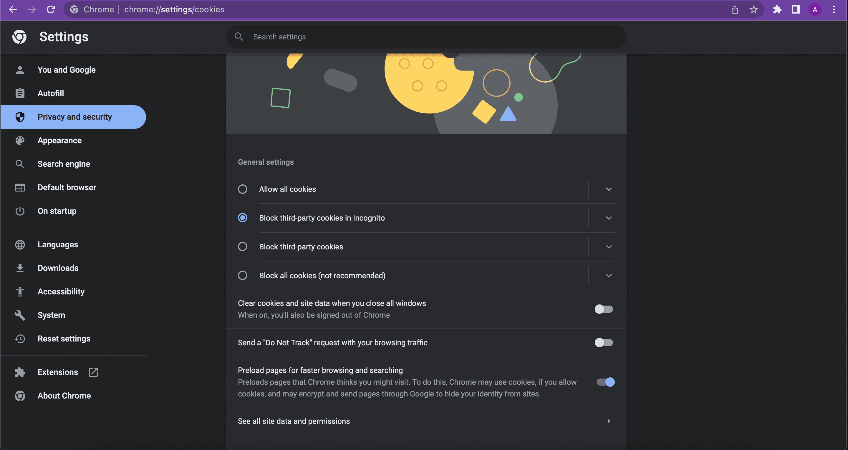Click the Appearance paint palette icon
Screen dimensions: 848x450
[x=20, y=140]
